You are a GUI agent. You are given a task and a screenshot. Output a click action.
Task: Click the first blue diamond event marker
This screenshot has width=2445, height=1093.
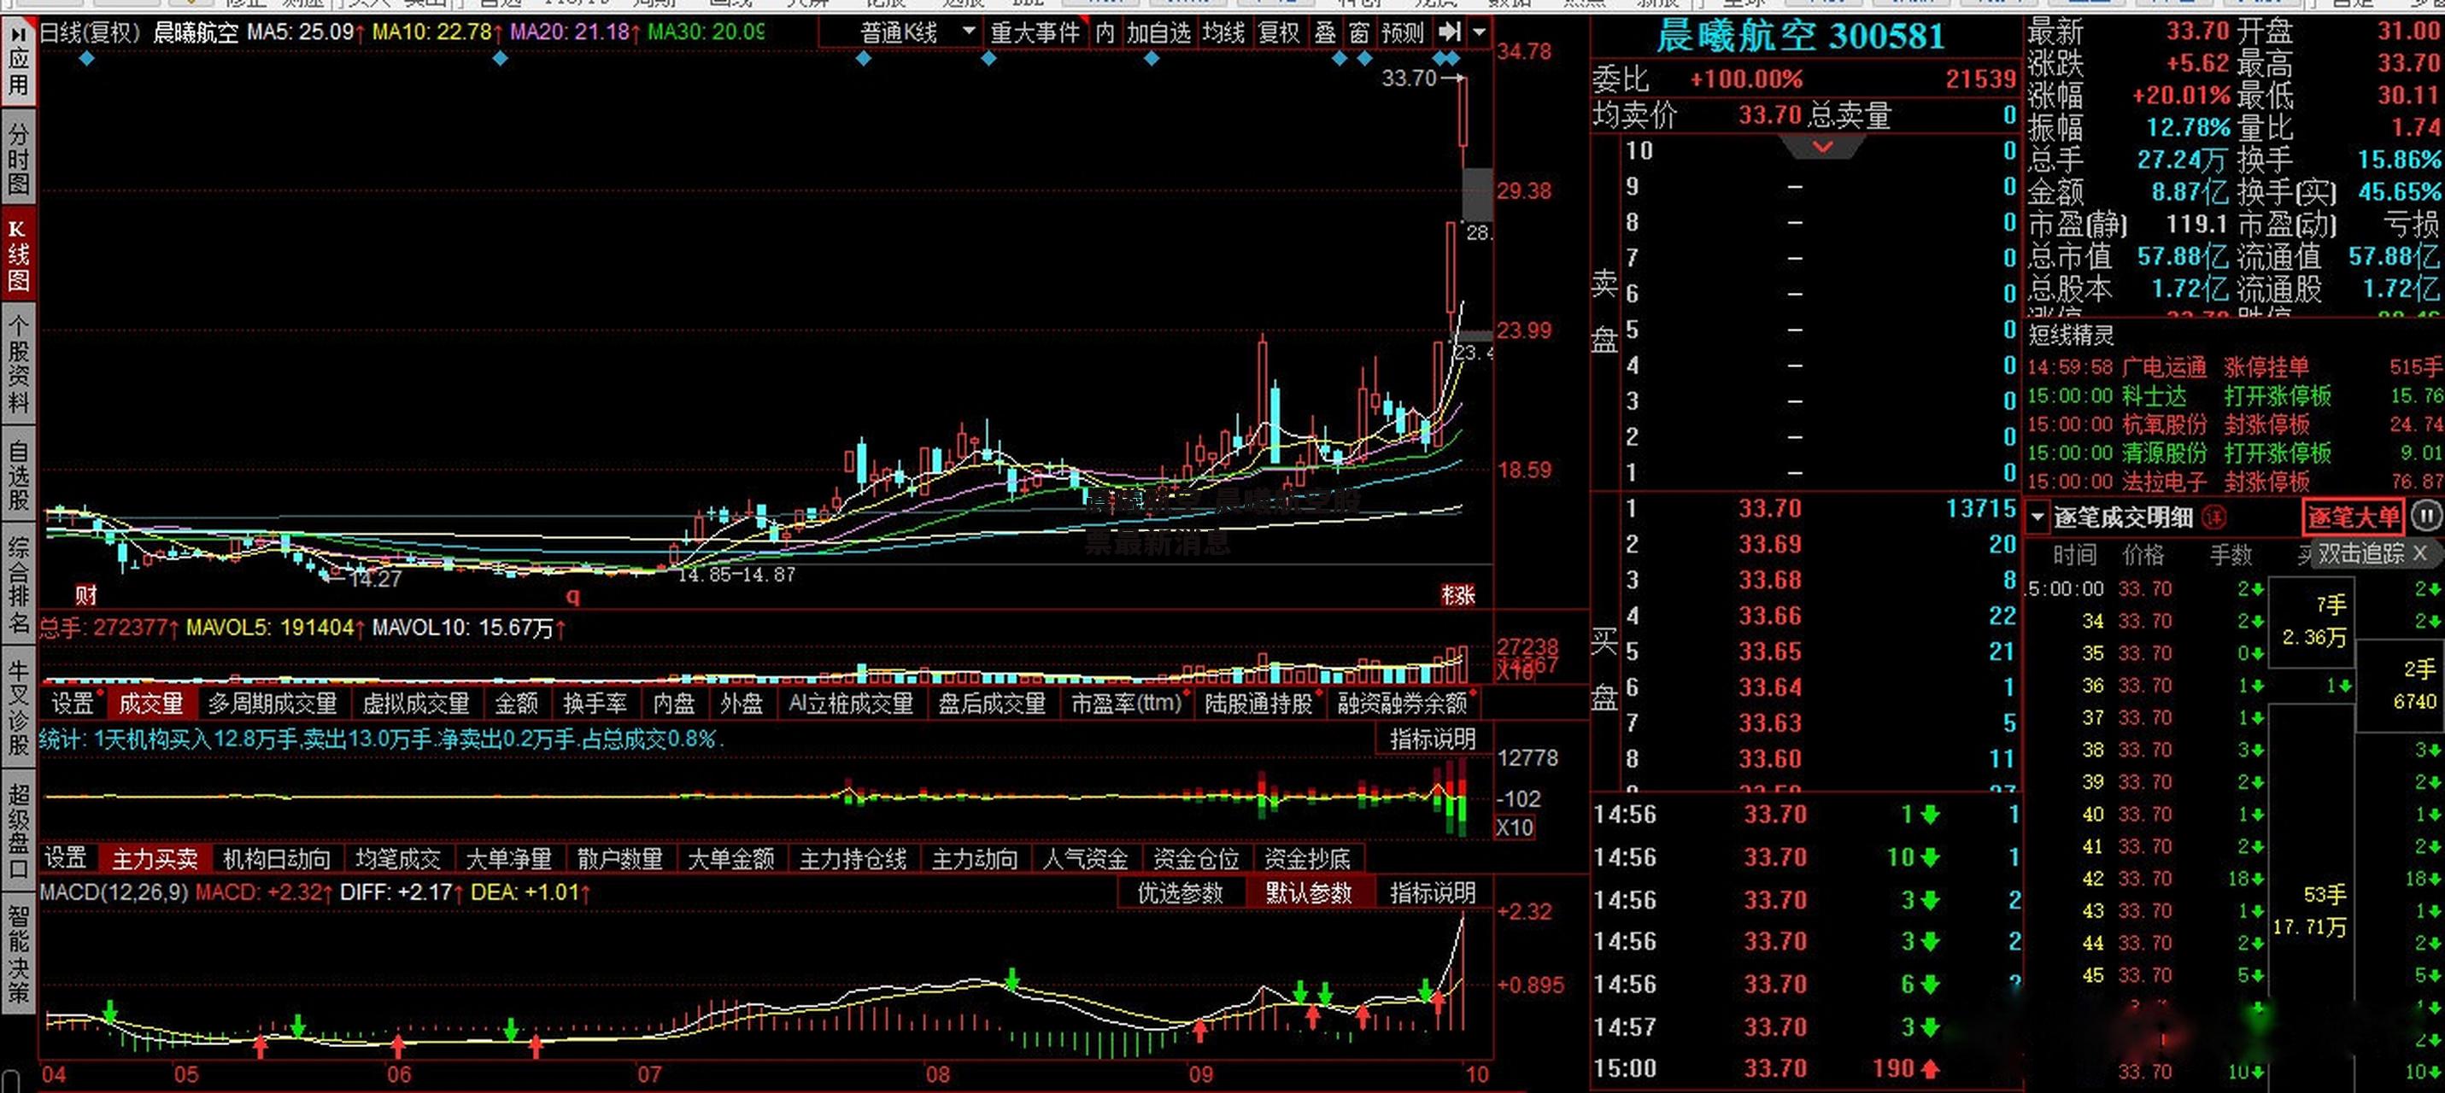pyautogui.click(x=87, y=59)
